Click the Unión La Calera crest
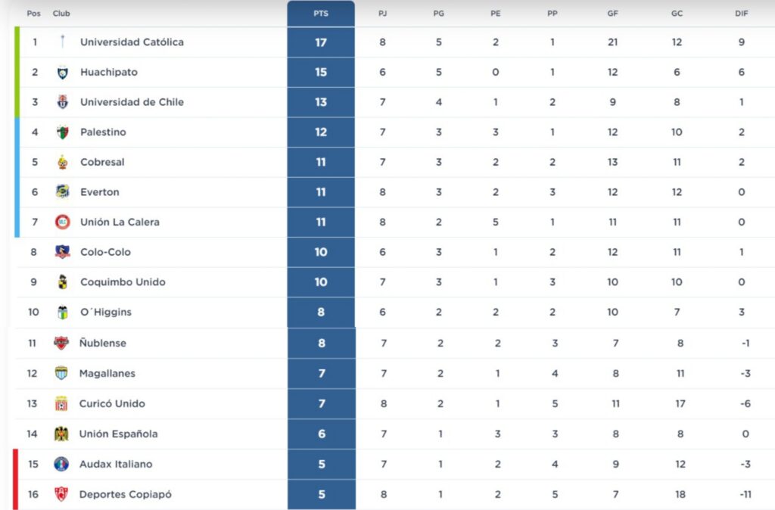Image resolution: width=775 pixels, height=510 pixels. pyautogui.click(x=63, y=222)
